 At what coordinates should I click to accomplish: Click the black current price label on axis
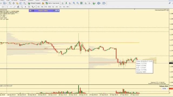pos(171,63)
